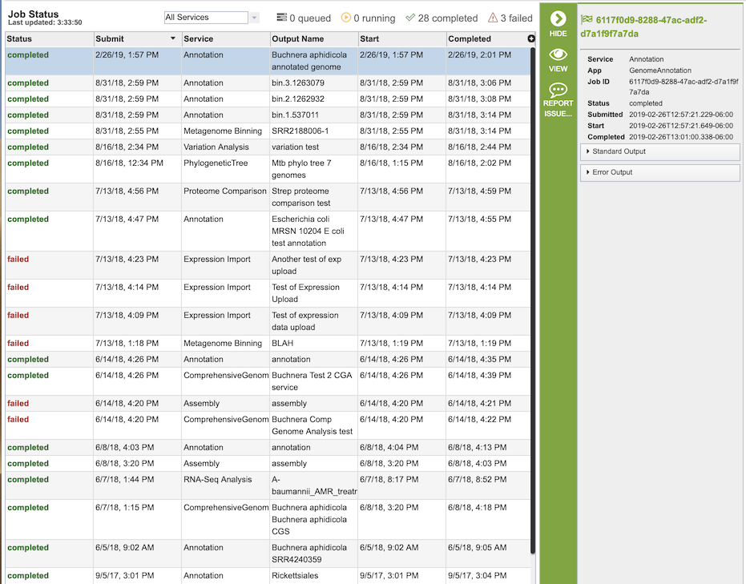Viewport: 746px width, 584px height.
Task: Select the variation test job
Action: tap(268, 147)
